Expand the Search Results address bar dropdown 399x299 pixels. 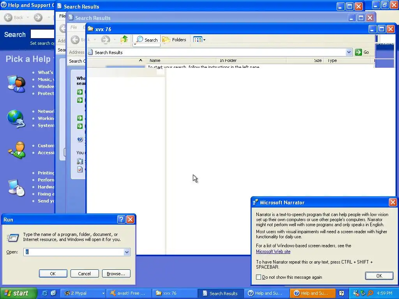(349, 53)
